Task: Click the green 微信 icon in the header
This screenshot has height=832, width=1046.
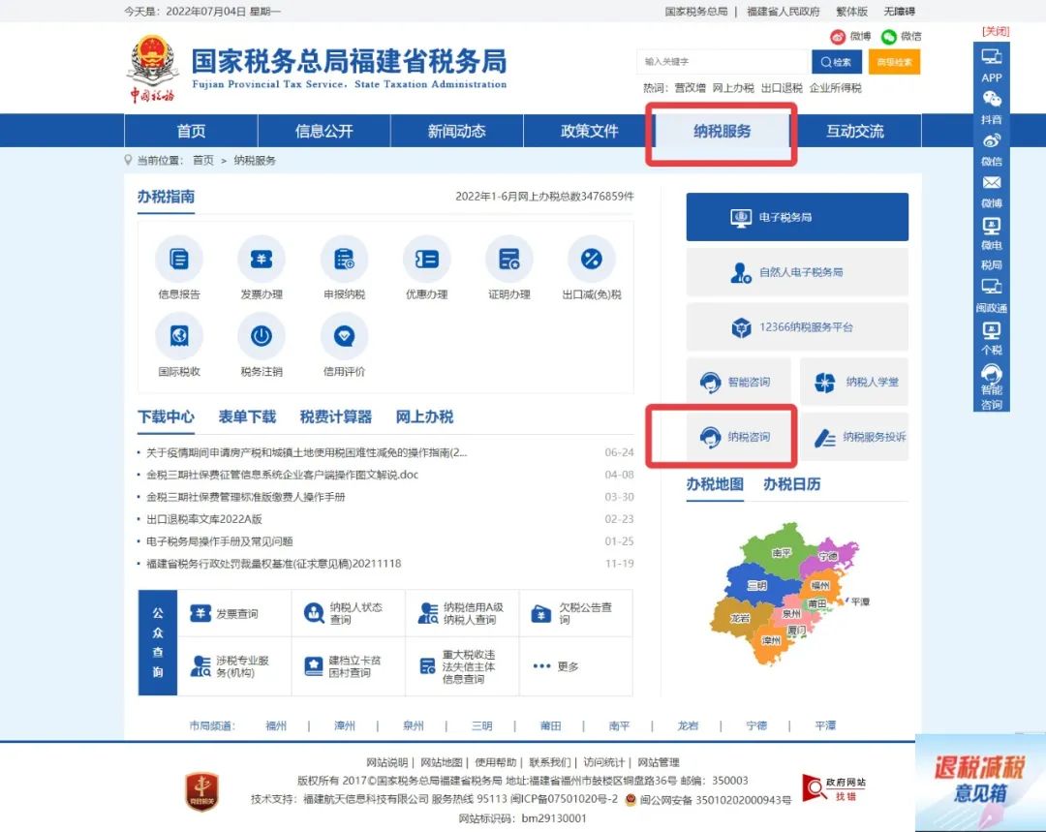Action: click(888, 37)
